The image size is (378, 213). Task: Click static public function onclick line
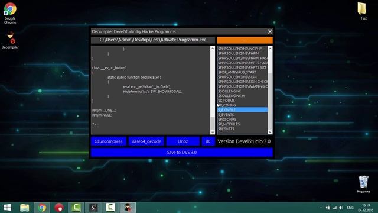point(134,78)
